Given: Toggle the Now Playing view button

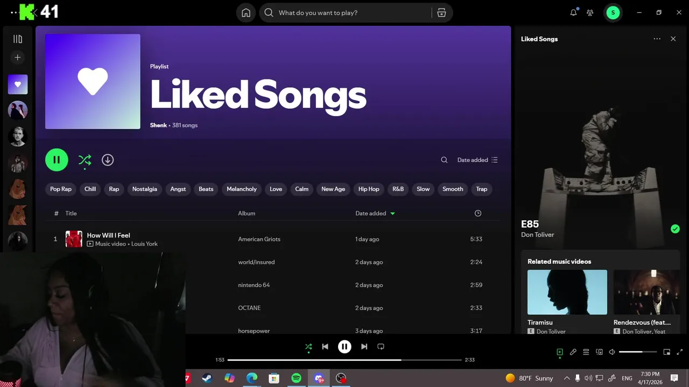Looking at the screenshot, I should coord(560,352).
